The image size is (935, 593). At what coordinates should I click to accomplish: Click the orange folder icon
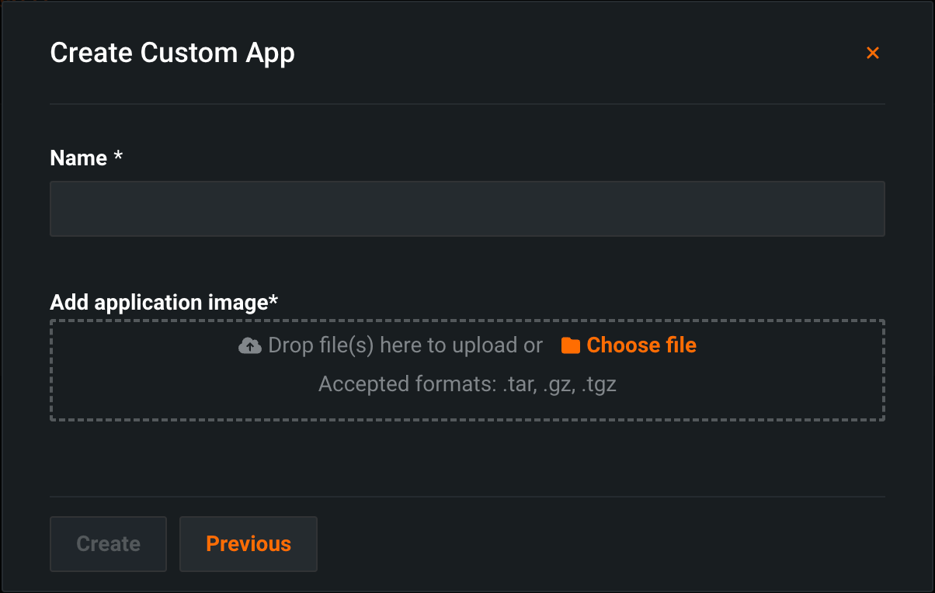click(571, 345)
